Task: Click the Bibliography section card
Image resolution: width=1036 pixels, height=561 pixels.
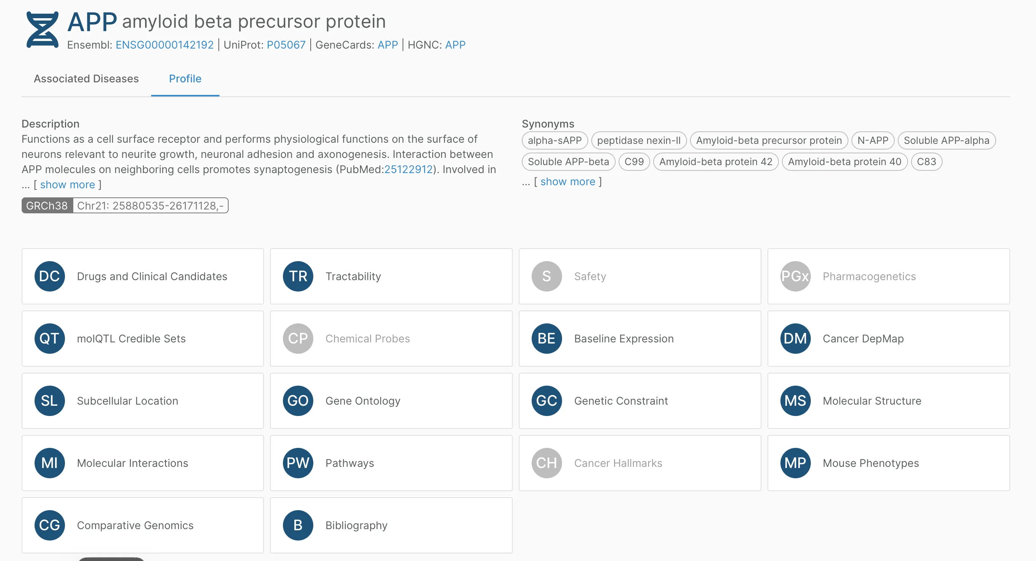Action: click(391, 526)
